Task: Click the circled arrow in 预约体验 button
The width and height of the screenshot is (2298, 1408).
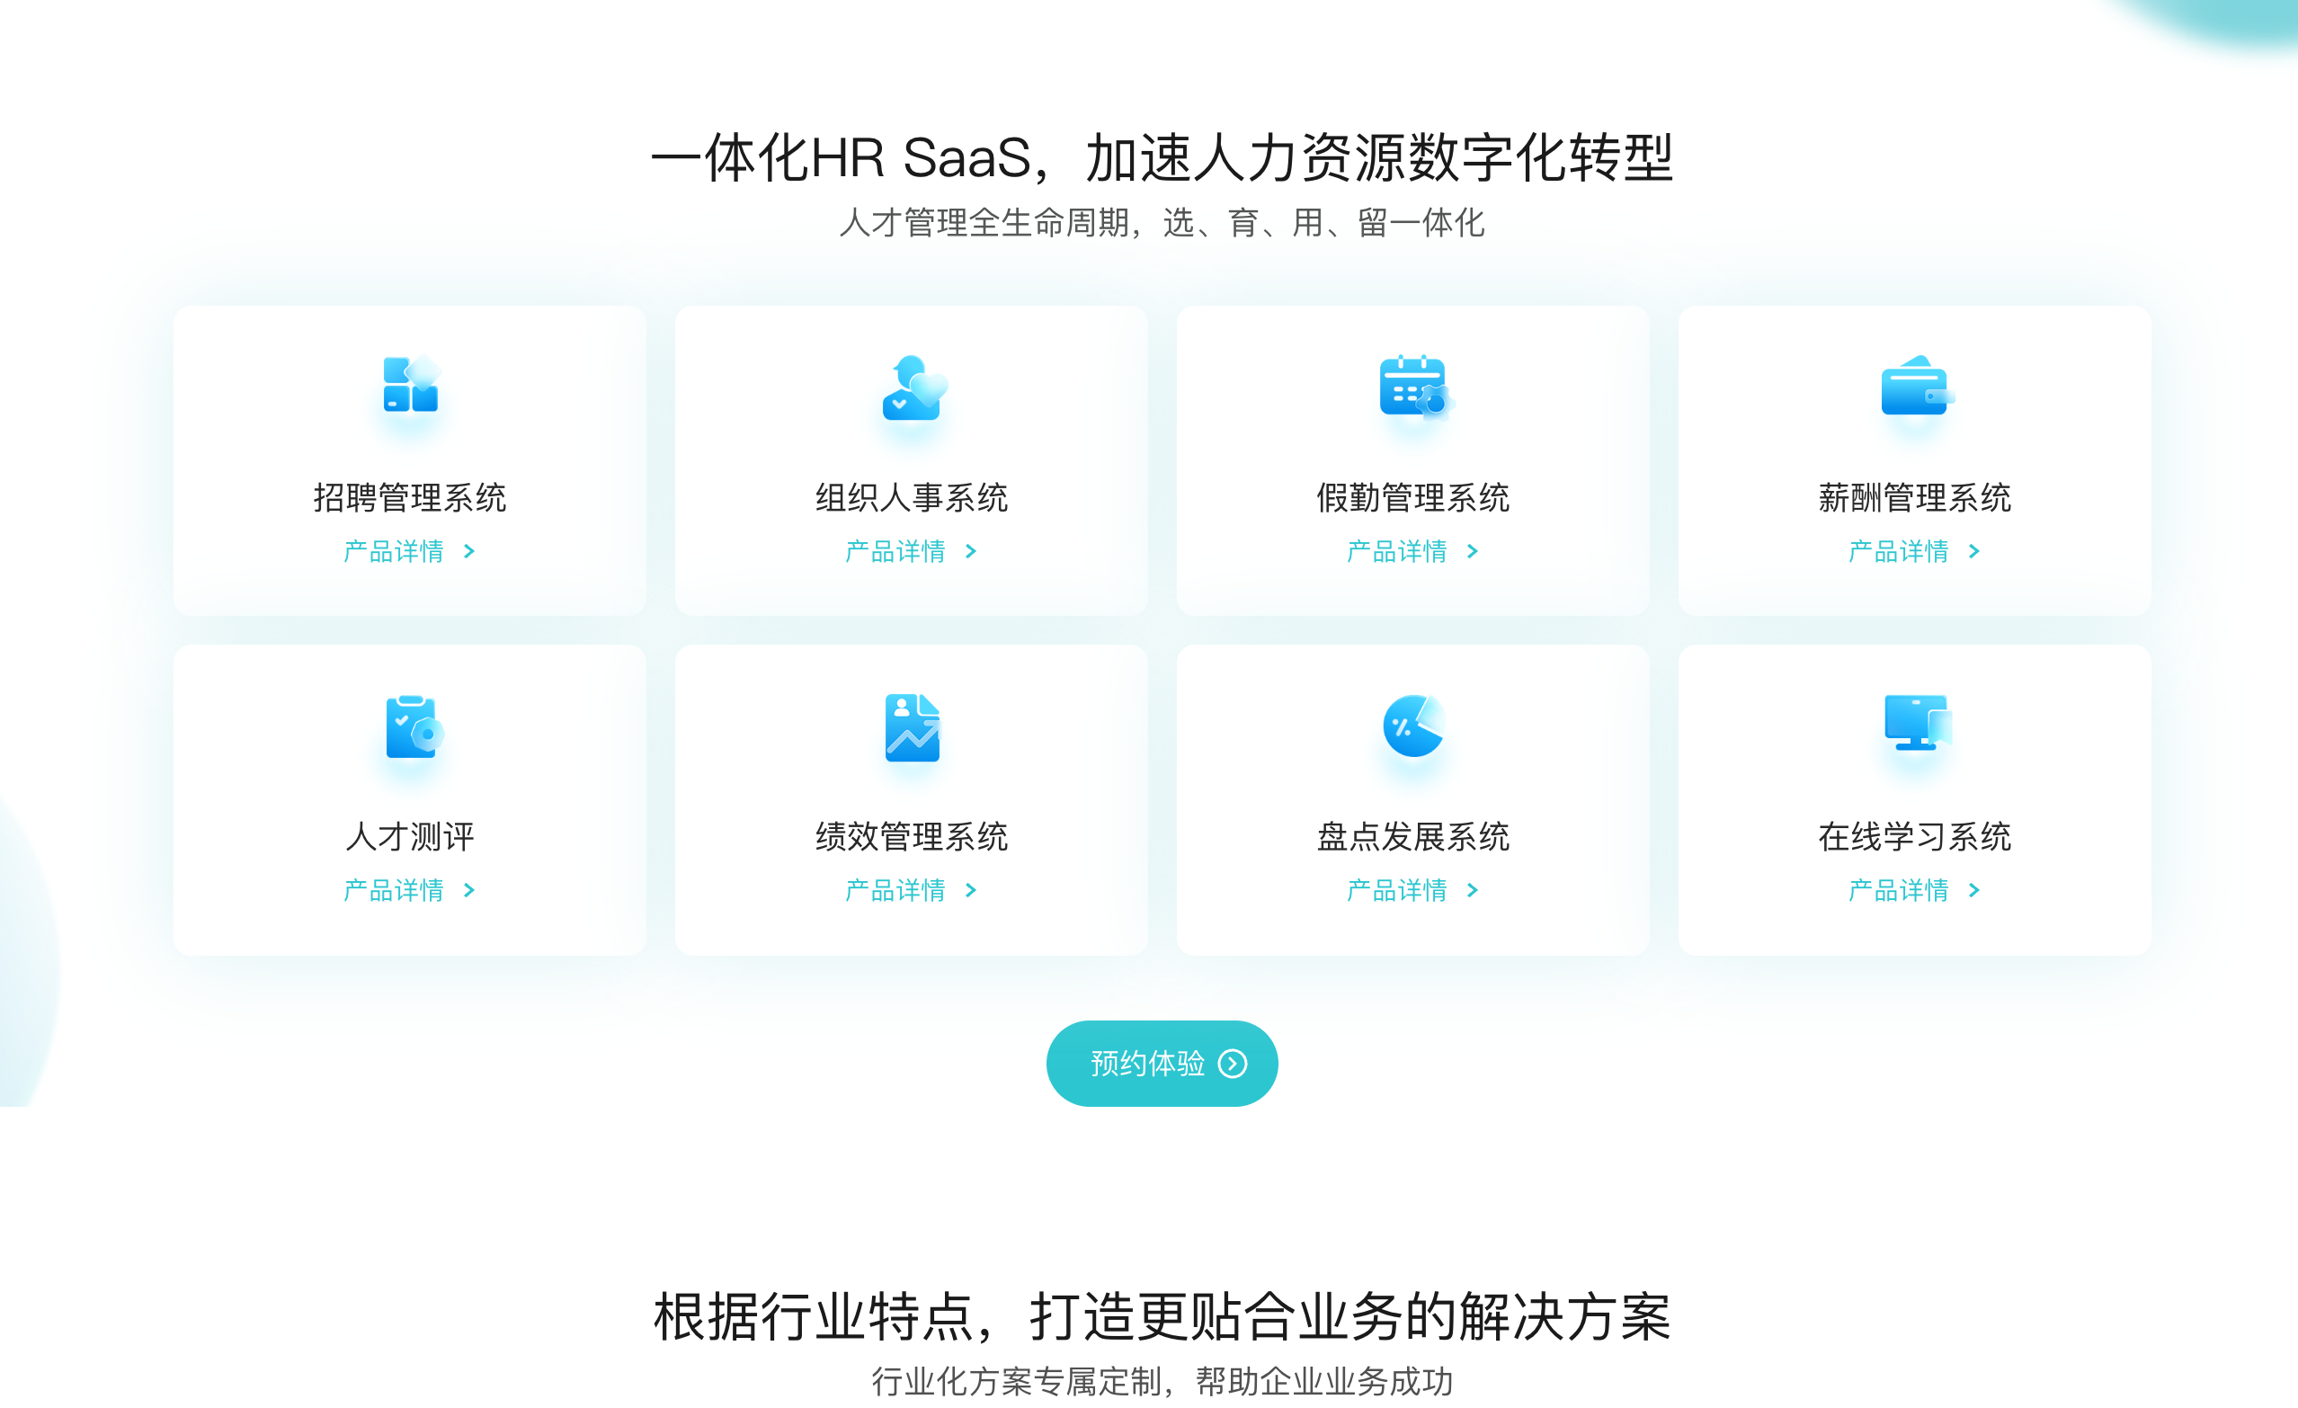Action: coord(1232,1064)
